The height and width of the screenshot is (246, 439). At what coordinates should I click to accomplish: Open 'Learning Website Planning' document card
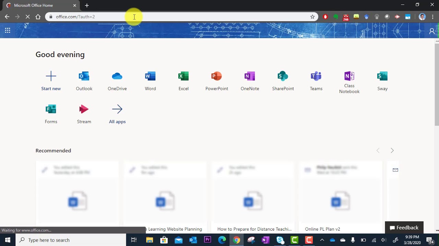pos(165,196)
